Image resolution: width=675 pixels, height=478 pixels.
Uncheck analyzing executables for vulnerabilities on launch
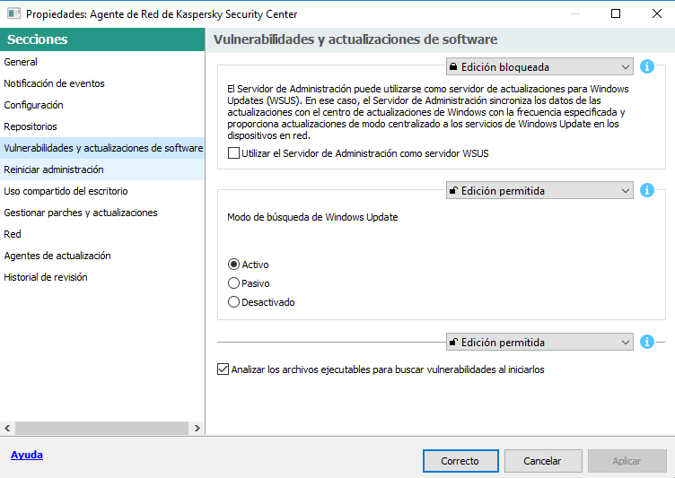[x=223, y=369]
